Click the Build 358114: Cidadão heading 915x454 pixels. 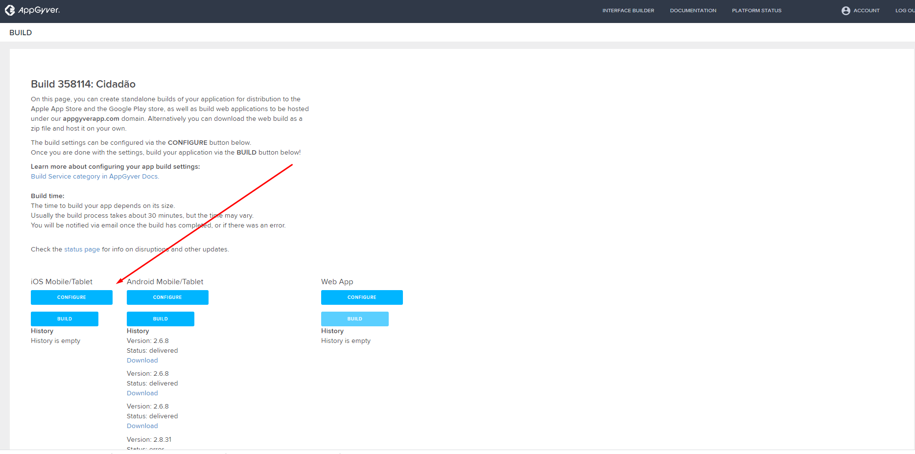[83, 84]
